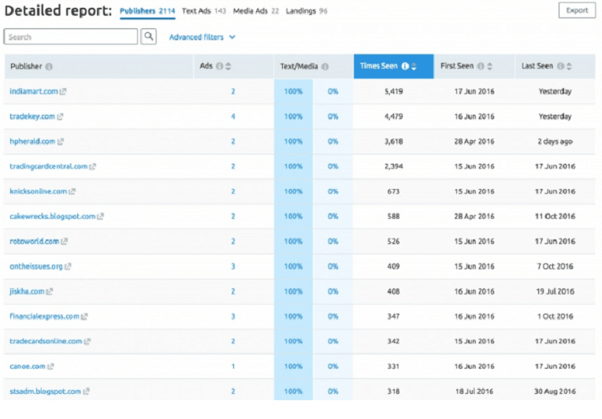Select last seen date 30 Aug 2016
The image size is (602, 419).
pos(555,391)
